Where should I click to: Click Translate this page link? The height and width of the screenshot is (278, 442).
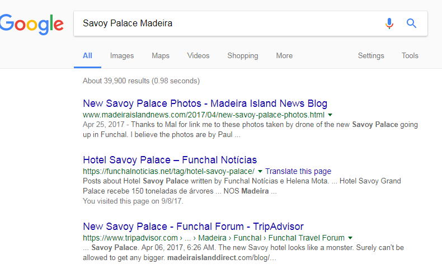[298, 171]
